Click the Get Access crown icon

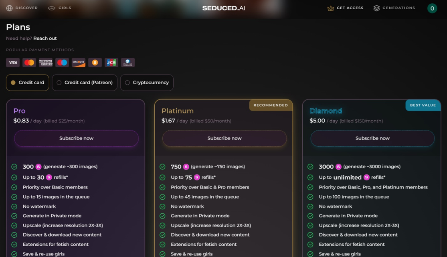(330, 8)
